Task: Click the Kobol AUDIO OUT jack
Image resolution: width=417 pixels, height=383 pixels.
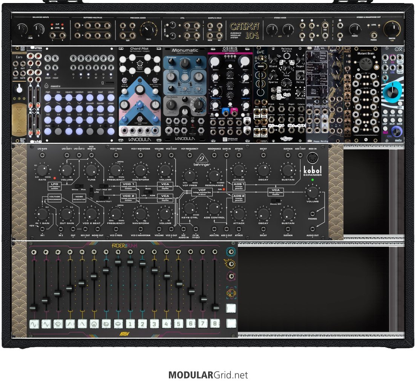Action: click(x=313, y=229)
